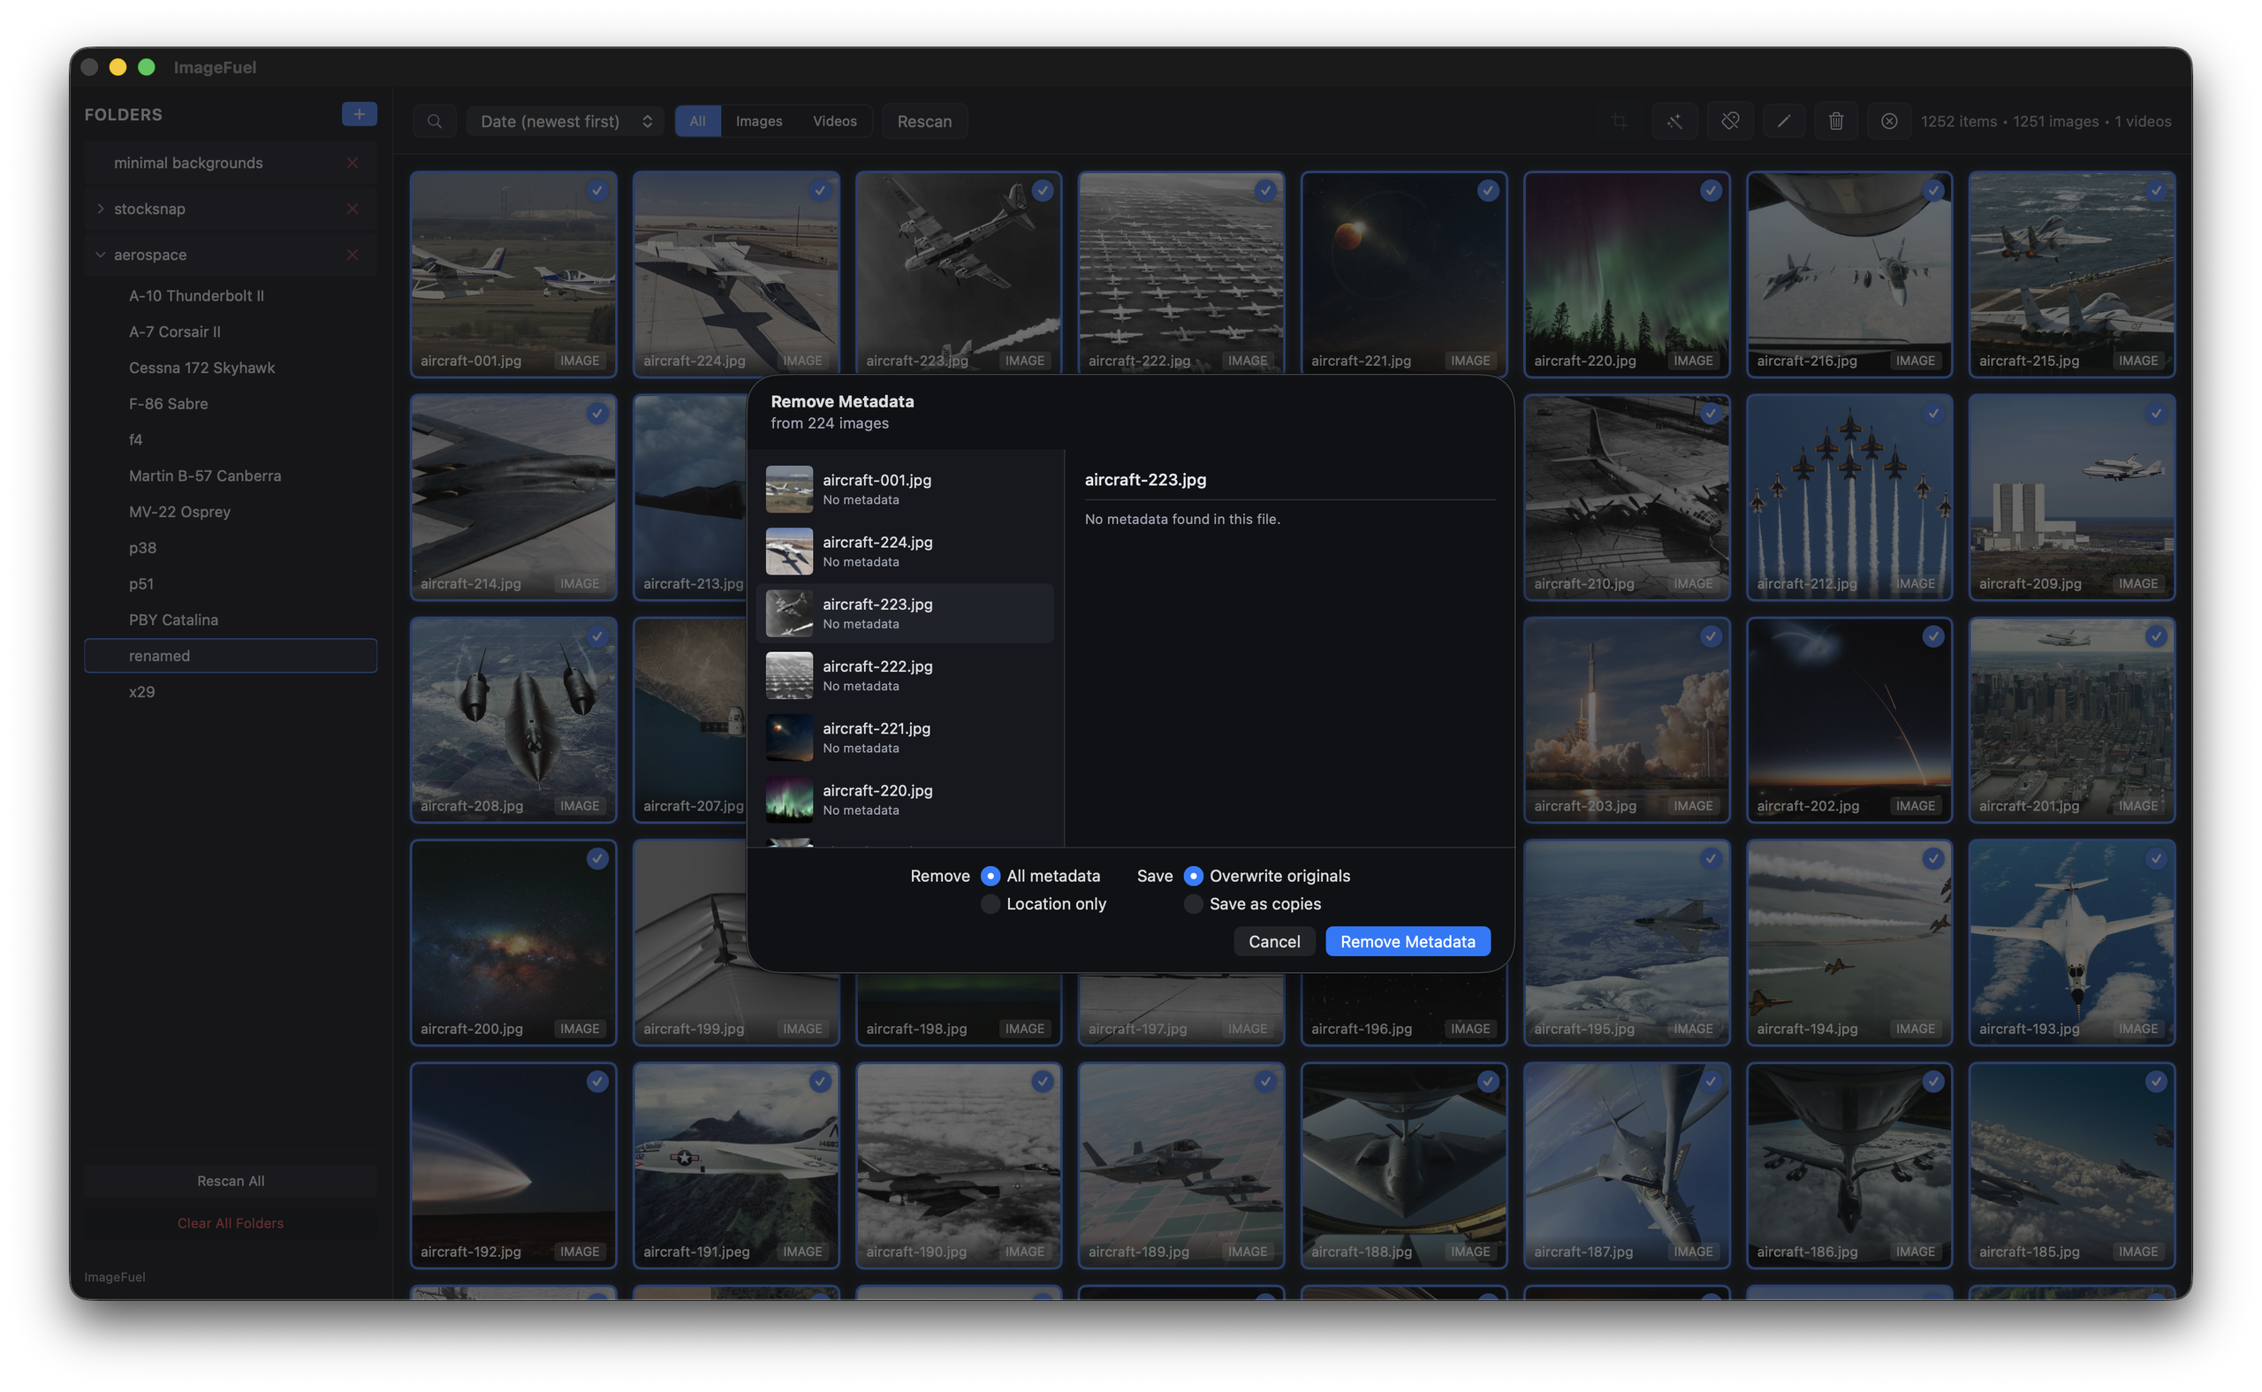Open the x29 subfolder

(230, 691)
